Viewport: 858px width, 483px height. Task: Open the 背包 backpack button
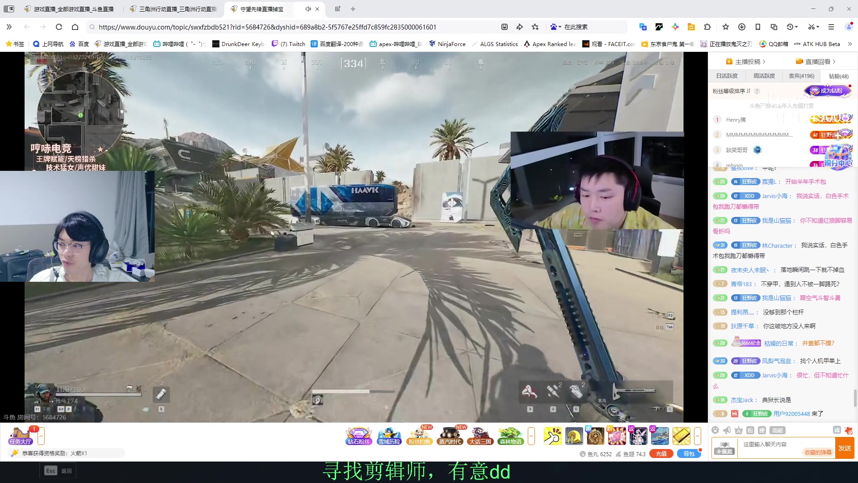coord(689,453)
